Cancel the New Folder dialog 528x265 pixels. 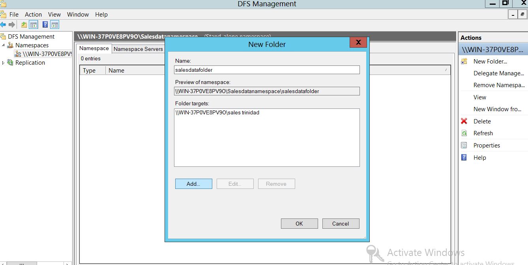pyautogui.click(x=341, y=224)
